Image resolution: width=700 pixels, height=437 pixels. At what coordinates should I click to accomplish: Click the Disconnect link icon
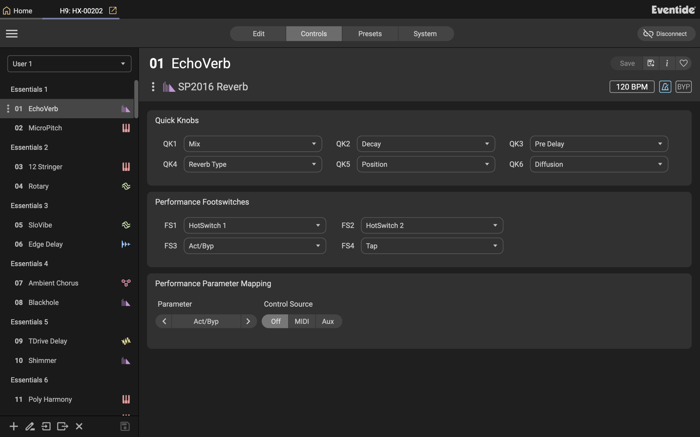pos(648,34)
